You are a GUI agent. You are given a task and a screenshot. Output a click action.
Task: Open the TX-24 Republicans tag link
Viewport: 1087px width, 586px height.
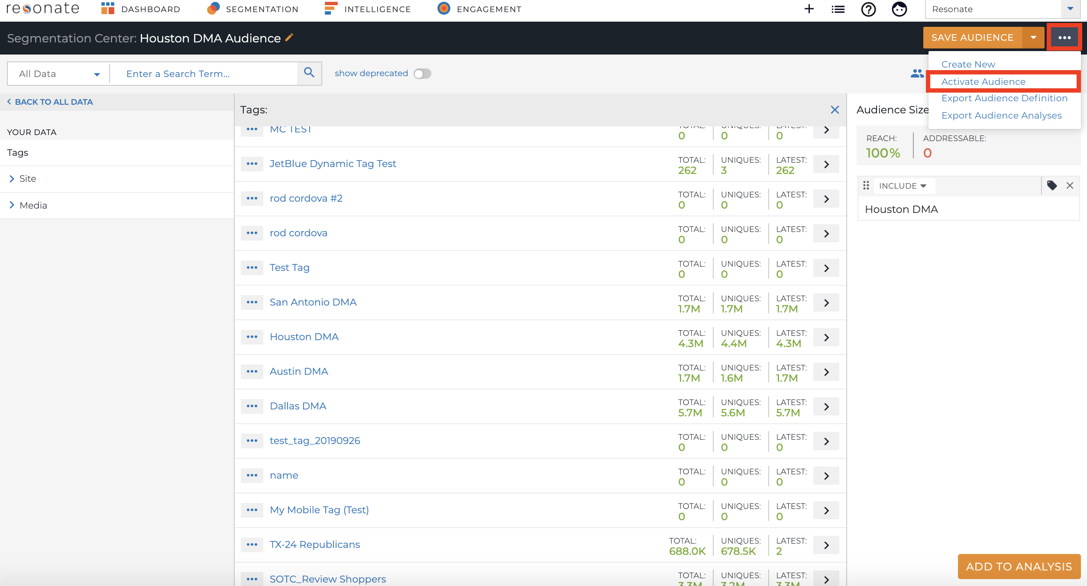(x=315, y=545)
